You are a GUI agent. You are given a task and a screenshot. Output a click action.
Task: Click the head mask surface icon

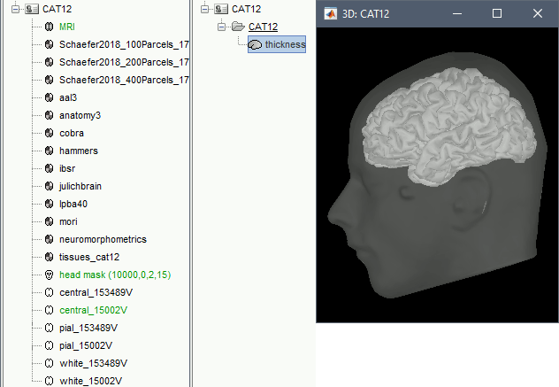pyautogui.click(x=49, y=275)
